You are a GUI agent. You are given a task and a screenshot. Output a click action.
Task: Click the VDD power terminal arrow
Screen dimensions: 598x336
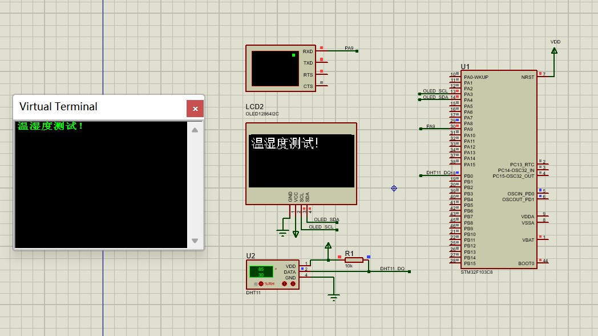click(x=554, y=51)
